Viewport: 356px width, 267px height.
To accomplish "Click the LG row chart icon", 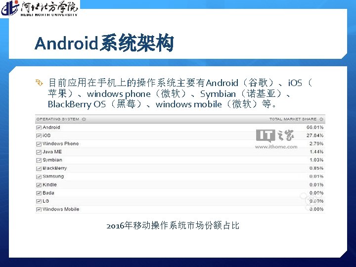I will (x=39, y=201).
